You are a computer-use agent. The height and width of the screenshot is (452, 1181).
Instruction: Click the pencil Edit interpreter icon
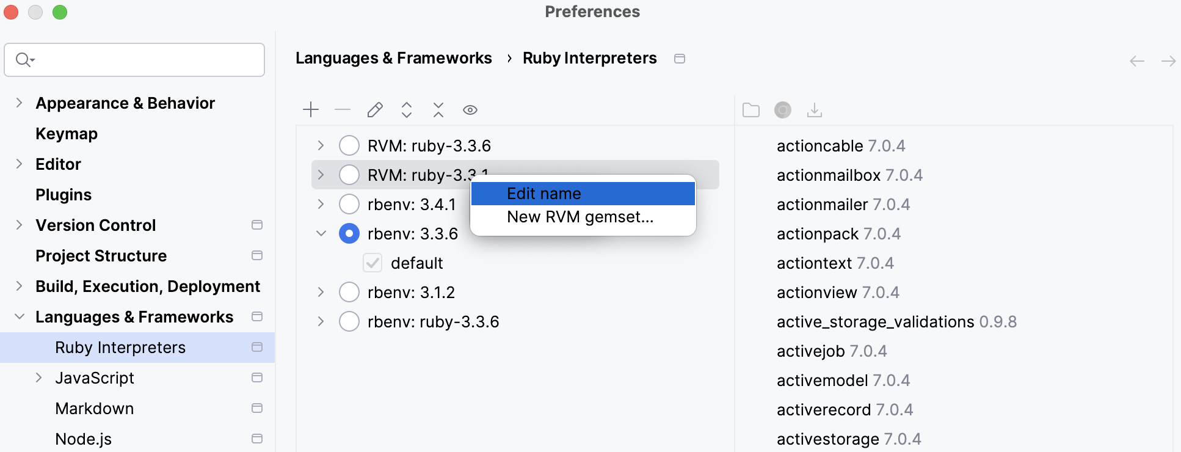pyautogui.click(x=375, y=110)
